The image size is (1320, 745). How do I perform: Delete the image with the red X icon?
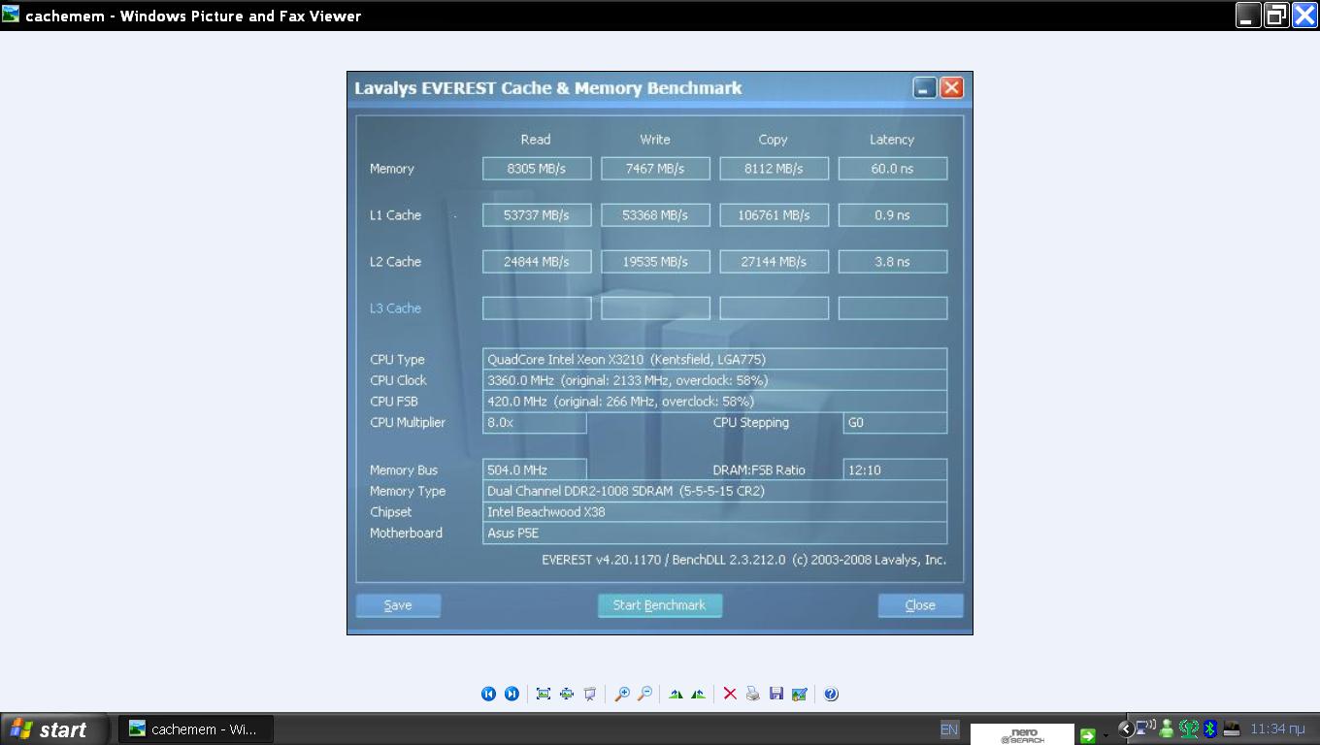click(730, 694)
